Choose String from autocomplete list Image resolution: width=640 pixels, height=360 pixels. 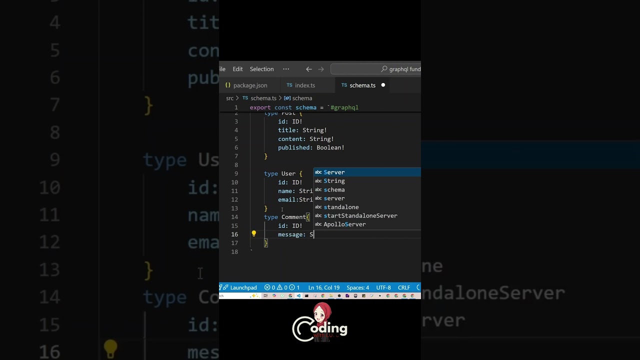point(367,181)
